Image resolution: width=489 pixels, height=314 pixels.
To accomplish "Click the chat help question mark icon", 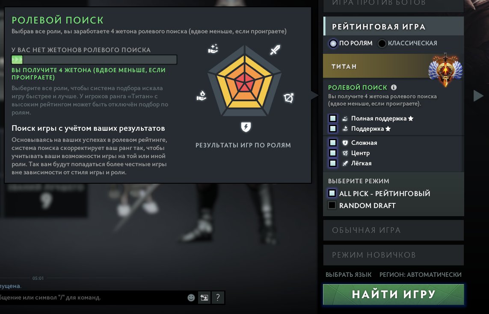I will [218, 297].
